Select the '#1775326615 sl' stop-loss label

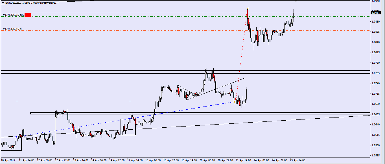point(12,29)
